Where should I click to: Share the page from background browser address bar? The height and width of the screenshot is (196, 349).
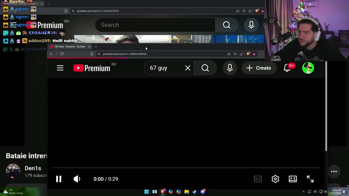click(250, 11)
